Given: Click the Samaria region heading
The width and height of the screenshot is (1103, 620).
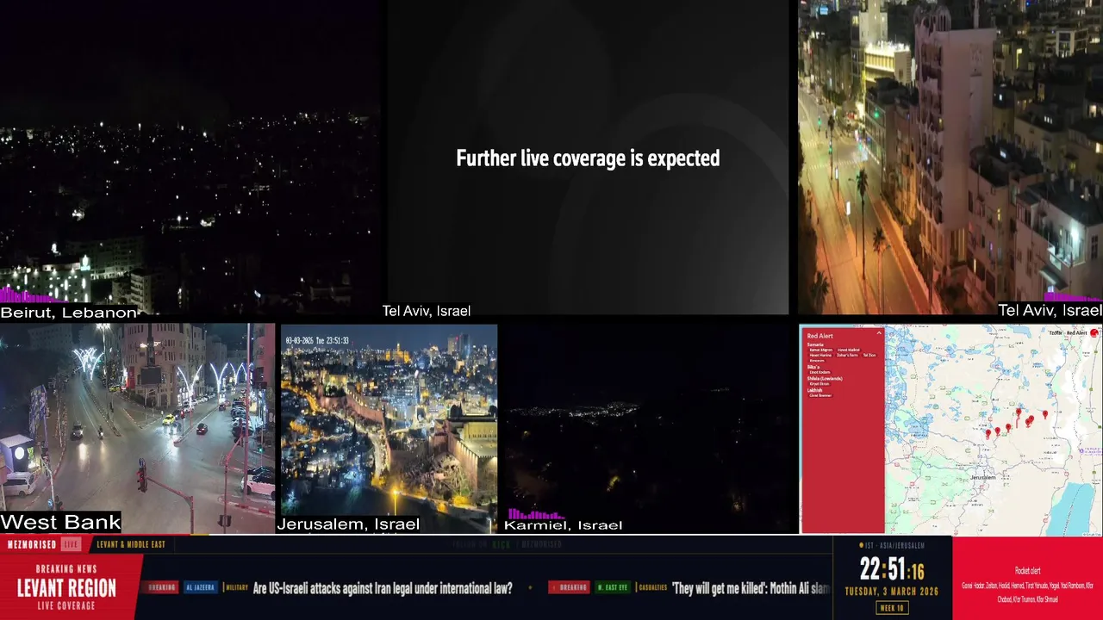Looking at the screenshot, I should pos(815,344).
